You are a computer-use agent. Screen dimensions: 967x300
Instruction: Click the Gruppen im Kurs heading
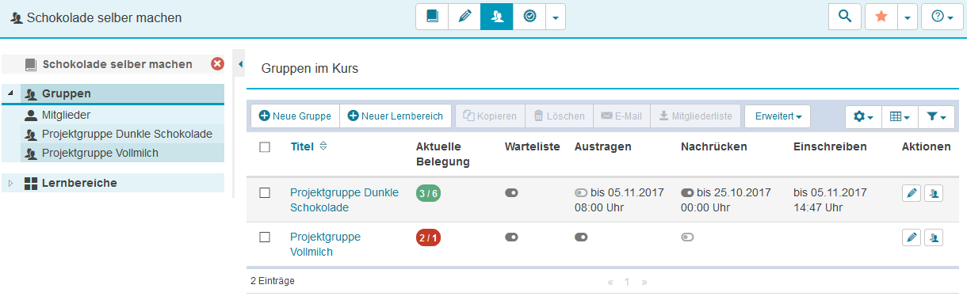tap(310, 69)
